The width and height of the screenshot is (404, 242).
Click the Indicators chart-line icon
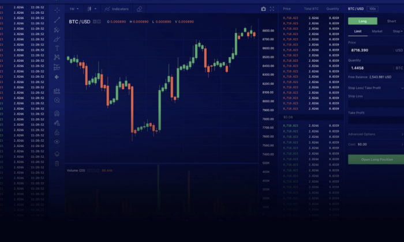pyautogui.click(x=107, y=9)
